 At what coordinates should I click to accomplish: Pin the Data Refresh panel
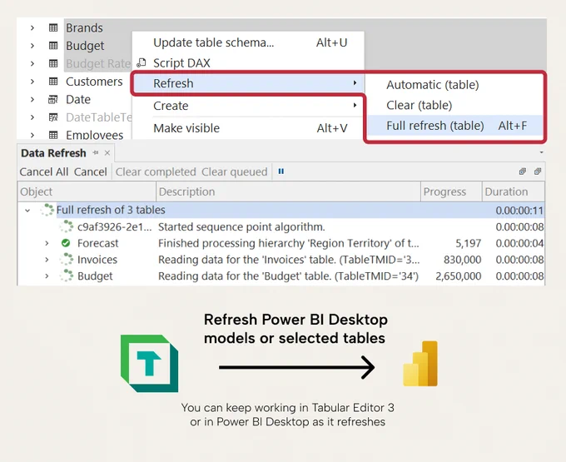[96, 152]
